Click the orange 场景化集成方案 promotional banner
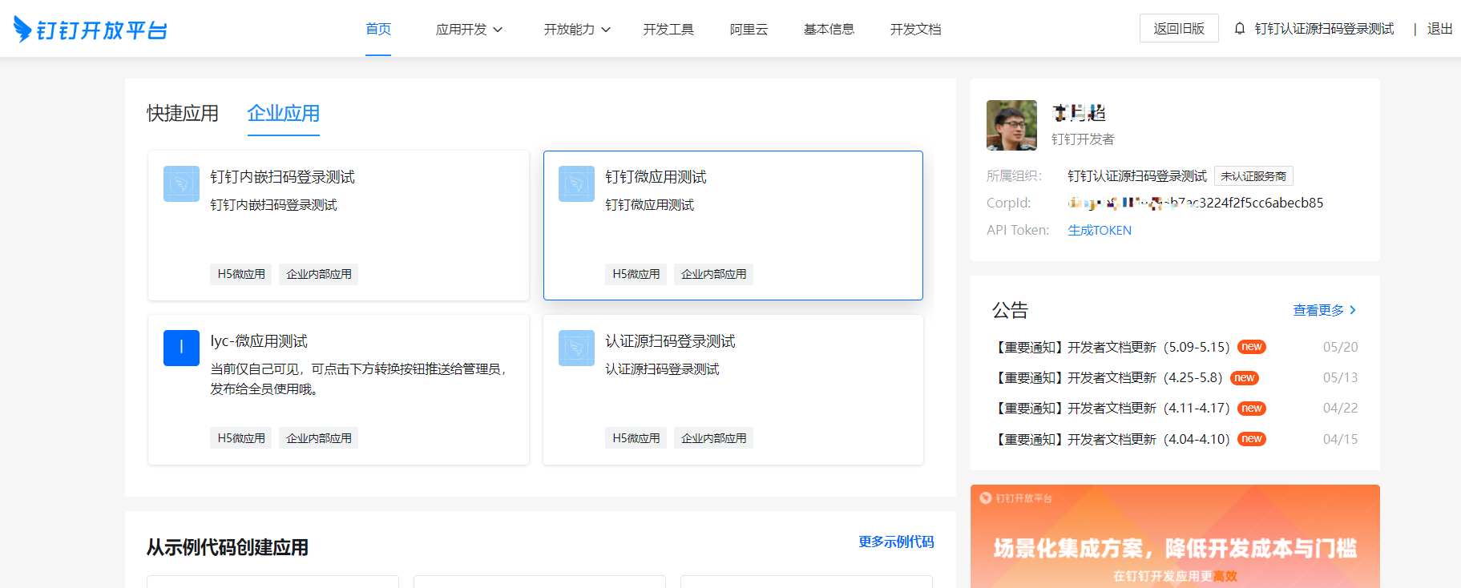Image resolution: width=1461 pixels, height=588 pixels. [x=1175, y=537]
